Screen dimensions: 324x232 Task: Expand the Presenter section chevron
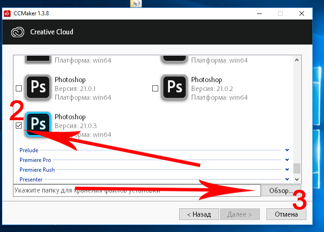(287, 179)
